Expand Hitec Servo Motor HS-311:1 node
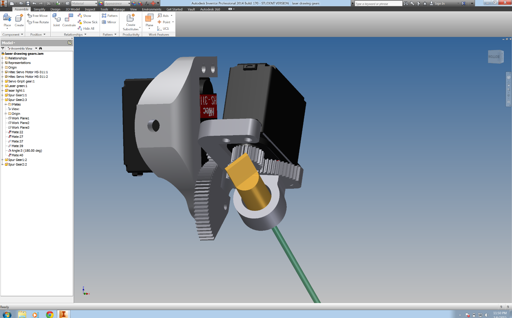Image resolution: width=512 pixels, height=318 pixels. click(2, 72)
